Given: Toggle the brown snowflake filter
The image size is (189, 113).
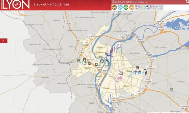Looking at the screenshot, I should pyautogui.click(x=114, y=7).
